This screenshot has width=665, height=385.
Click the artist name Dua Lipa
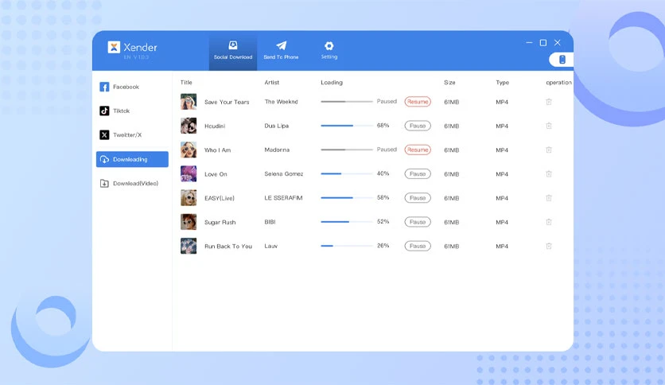(x=277, y=126)
